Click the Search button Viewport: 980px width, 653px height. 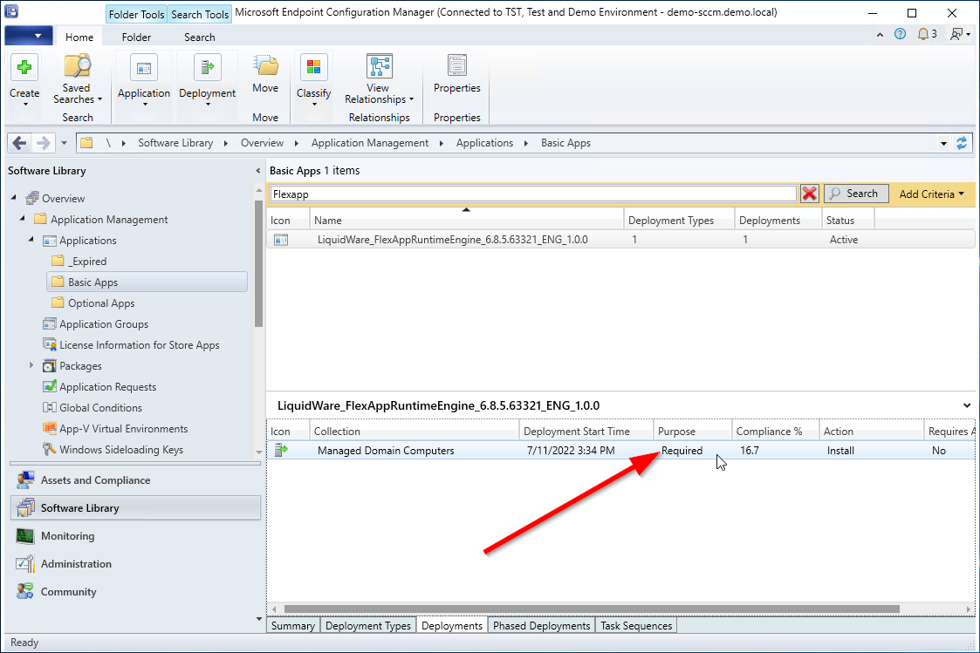[x=856, y=194]
